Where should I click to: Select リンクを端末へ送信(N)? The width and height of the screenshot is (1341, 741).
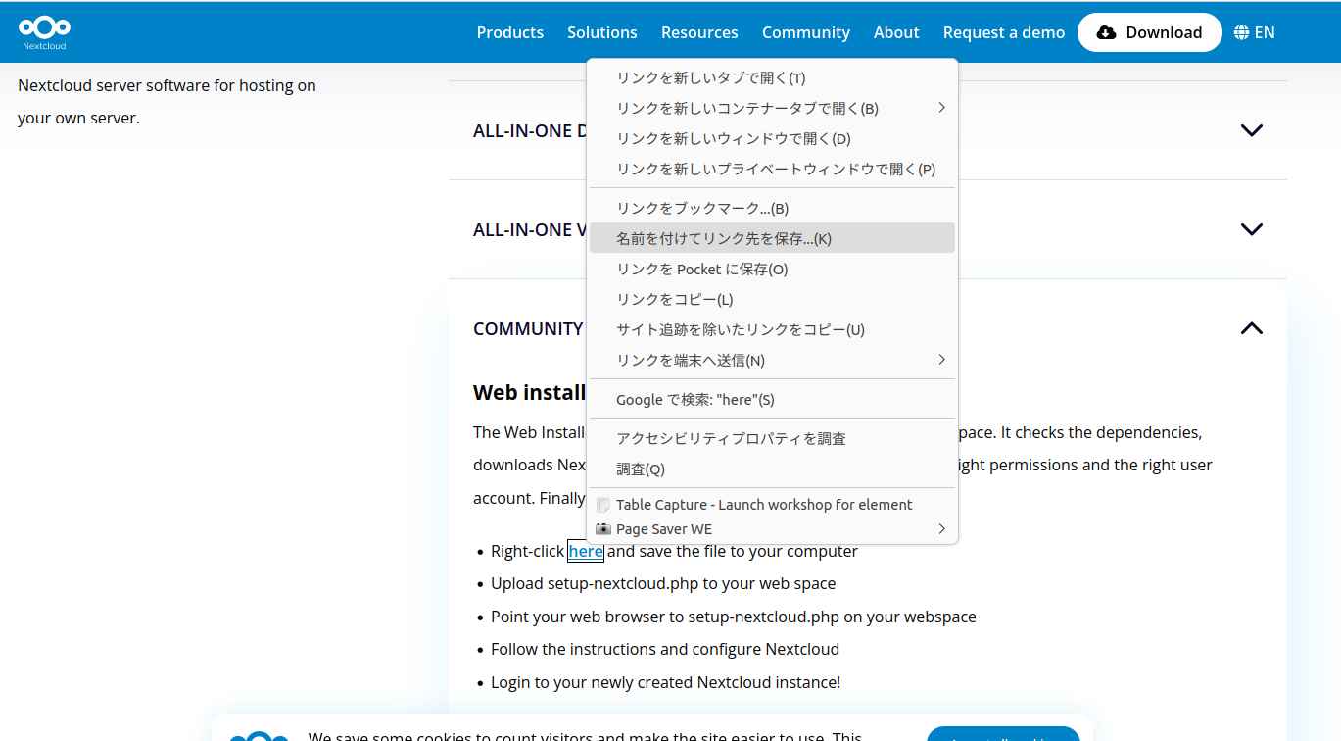[772, 361]
